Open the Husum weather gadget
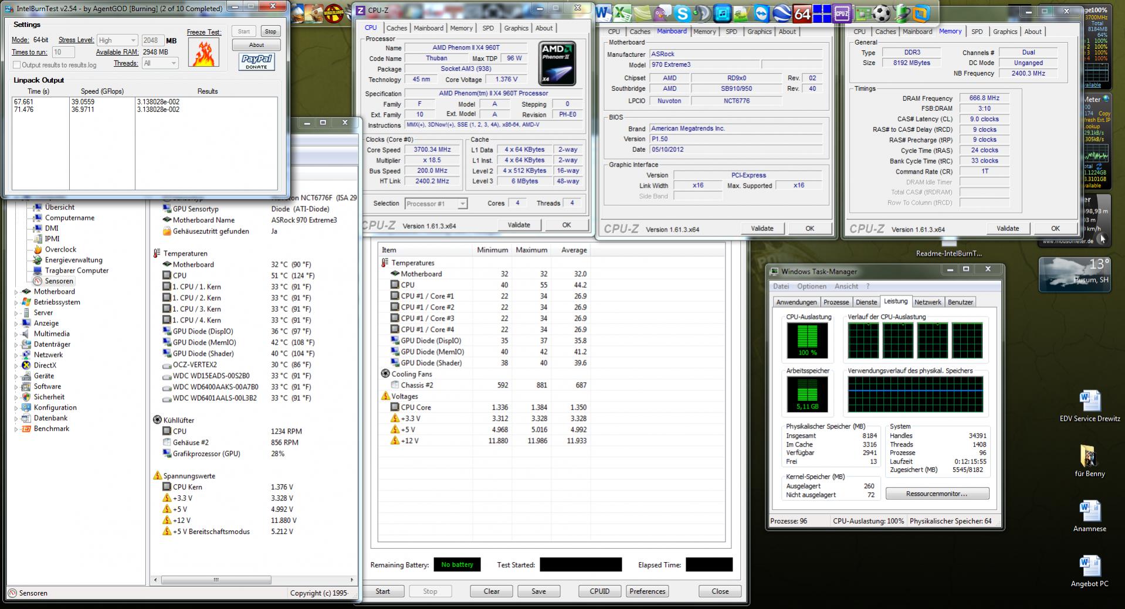Image resolution: width=1125 pixels, height=609 pixels. [1073, 274]
